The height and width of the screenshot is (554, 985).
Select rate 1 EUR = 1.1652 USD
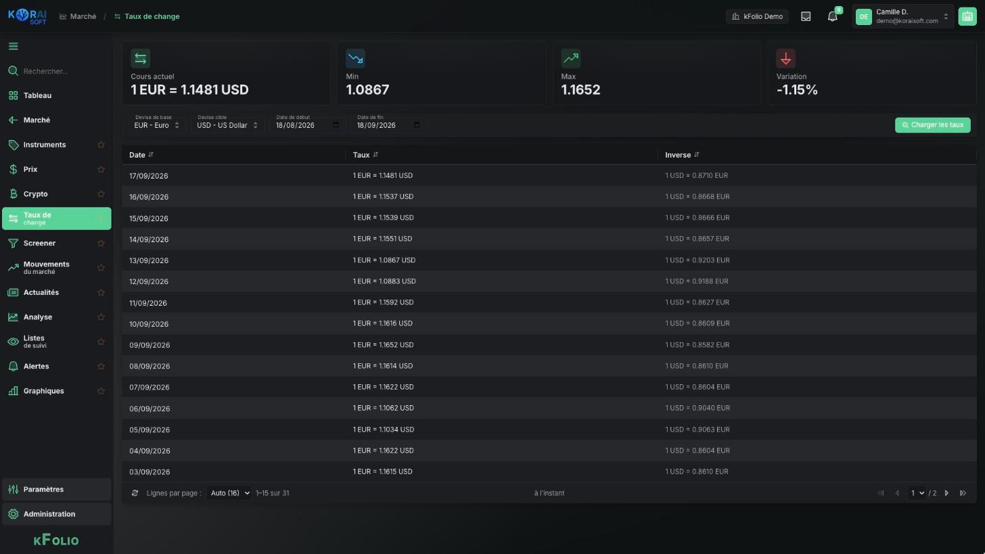pos(383,345)
